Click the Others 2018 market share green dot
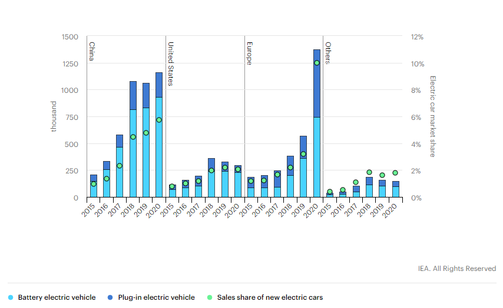Screen dimensions: 503x308 click(x=369, y=172)
